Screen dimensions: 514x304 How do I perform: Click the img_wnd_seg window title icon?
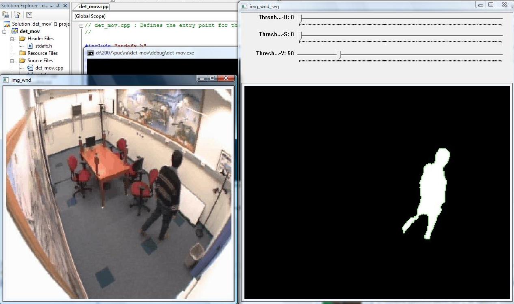(244, 7)
